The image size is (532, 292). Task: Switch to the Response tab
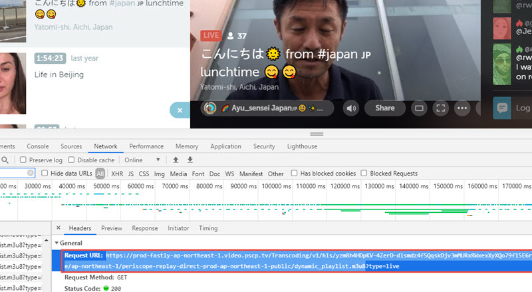tap(145, 228)
